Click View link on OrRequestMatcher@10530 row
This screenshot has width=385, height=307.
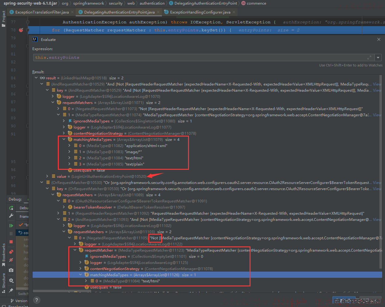click(x=377, y=183)
